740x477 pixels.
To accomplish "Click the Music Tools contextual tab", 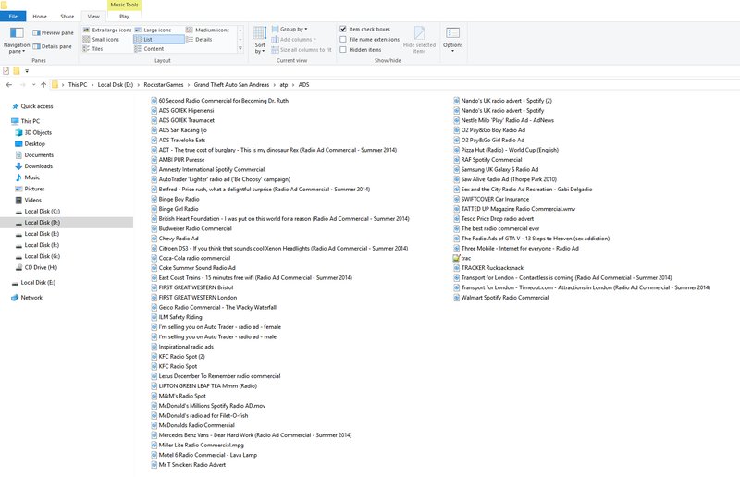I will click(124, 5).
